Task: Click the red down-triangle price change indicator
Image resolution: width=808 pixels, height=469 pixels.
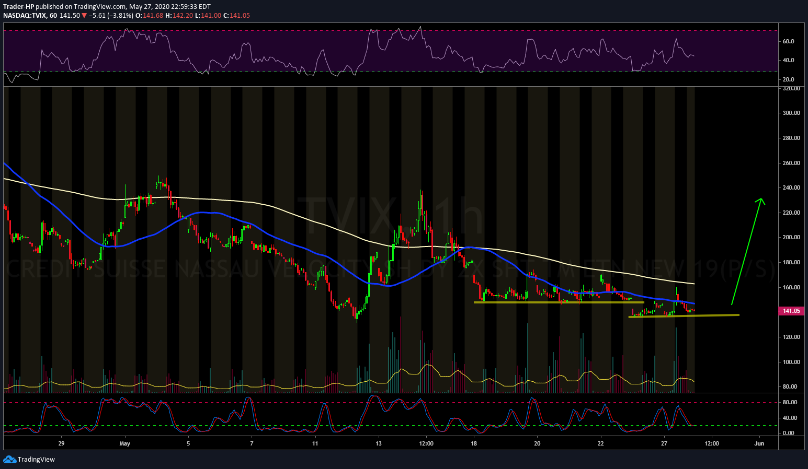Action: pos(84,16)
